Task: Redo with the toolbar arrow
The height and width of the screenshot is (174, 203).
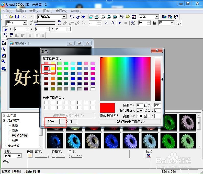Action: click(x=30, y=17)
